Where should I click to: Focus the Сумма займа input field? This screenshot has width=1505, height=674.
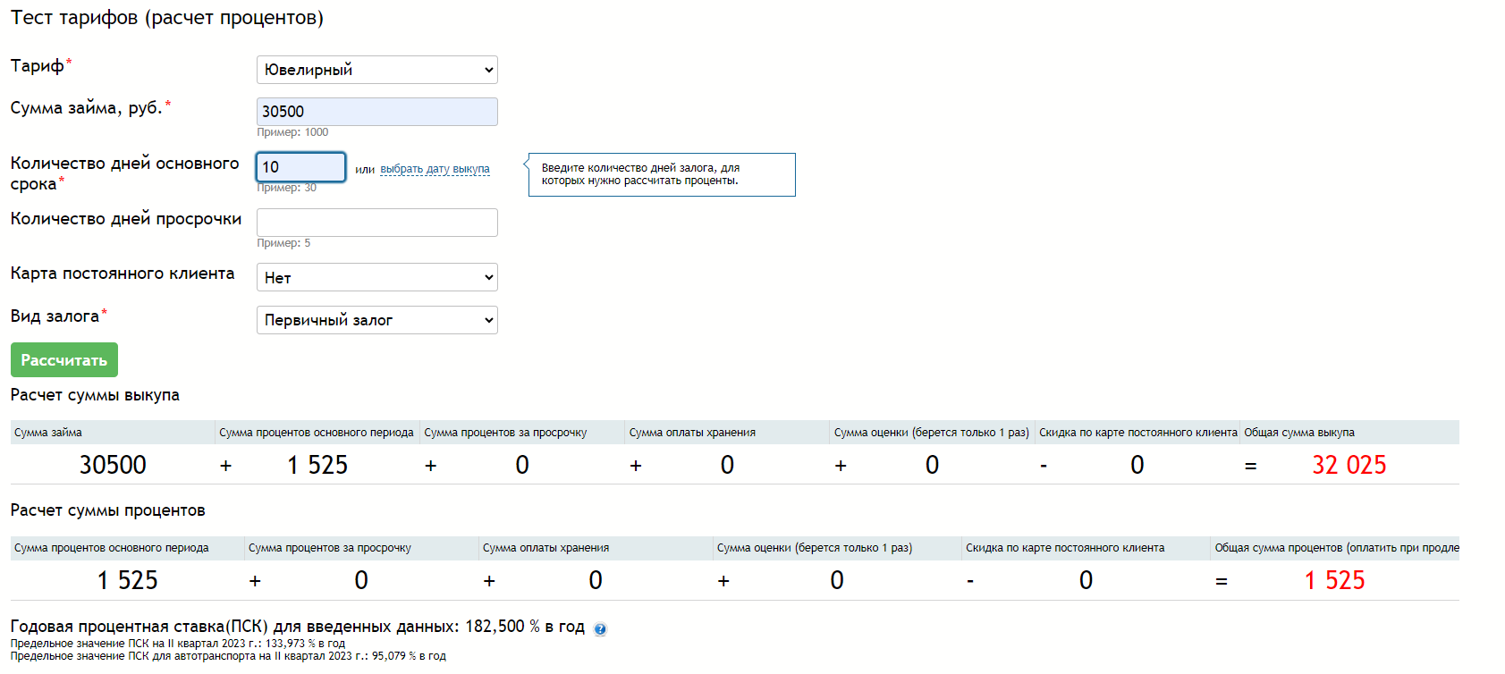[376, 112]
